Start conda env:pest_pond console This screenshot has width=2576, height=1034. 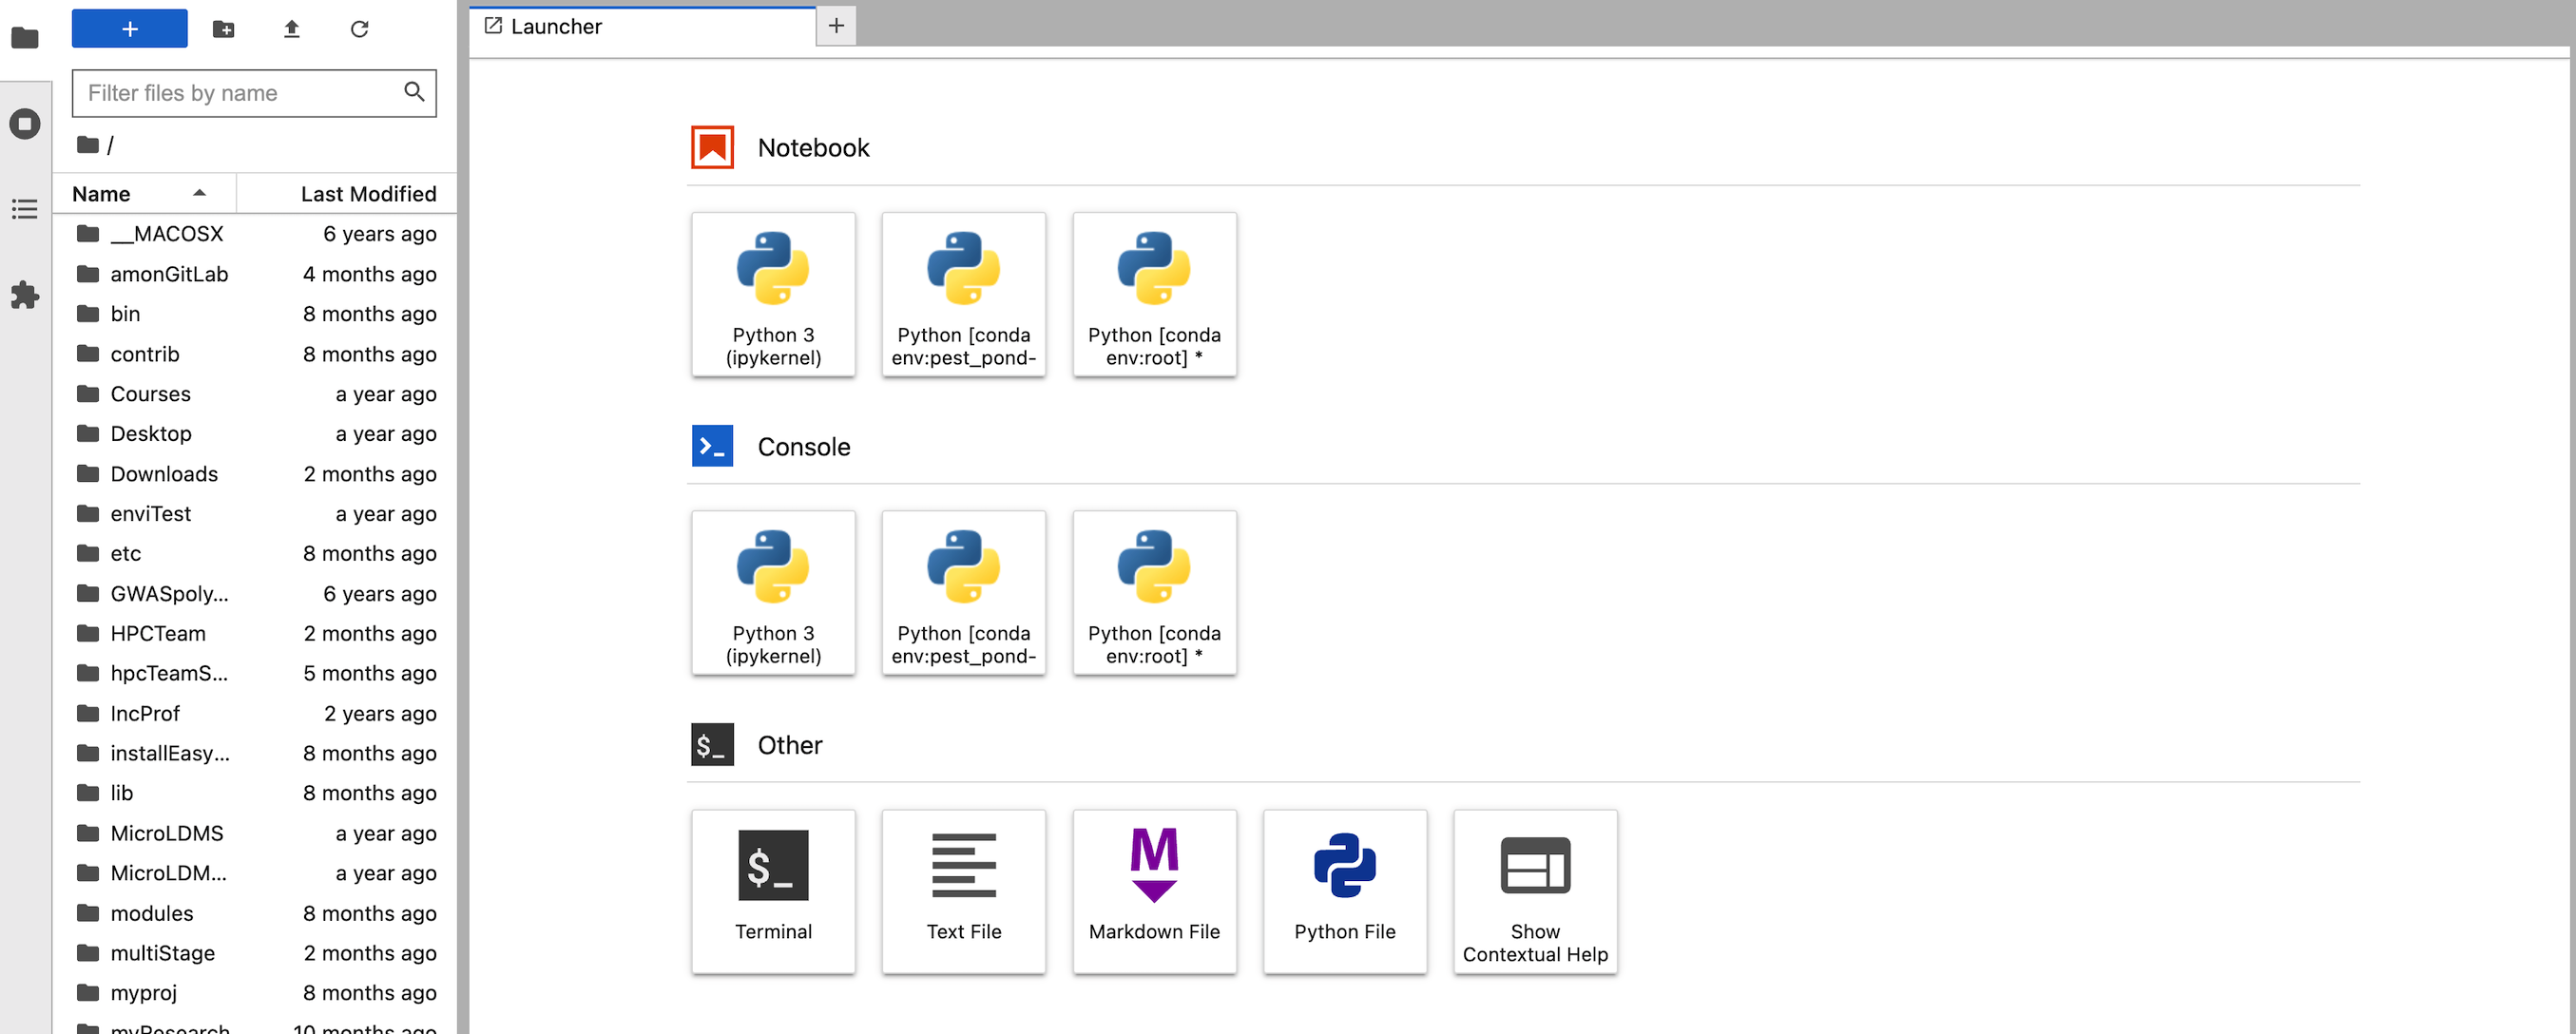pyautogui.click(x=964, y=593)
